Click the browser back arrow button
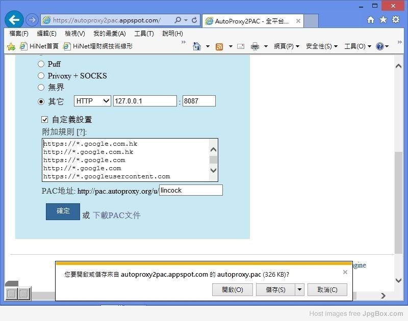 [14, 20]
